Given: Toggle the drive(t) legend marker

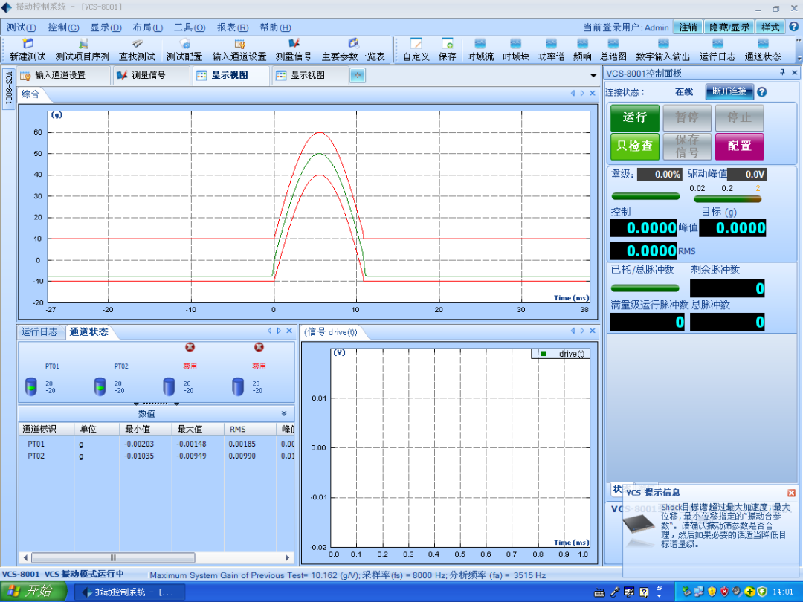Looking at the screenshot, I should click(x=544, y=354).
